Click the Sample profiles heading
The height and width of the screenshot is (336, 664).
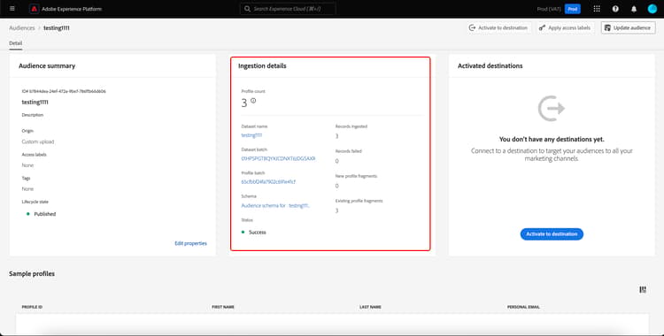click(32, 274)
